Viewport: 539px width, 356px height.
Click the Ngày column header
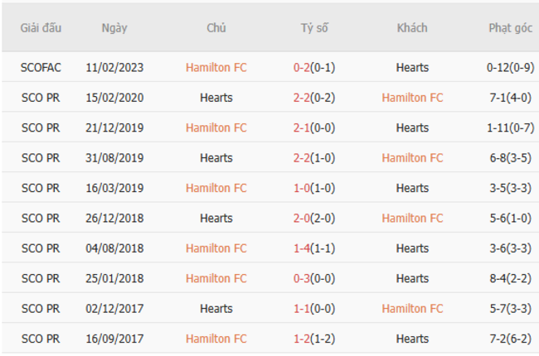(x=114, y=28)
